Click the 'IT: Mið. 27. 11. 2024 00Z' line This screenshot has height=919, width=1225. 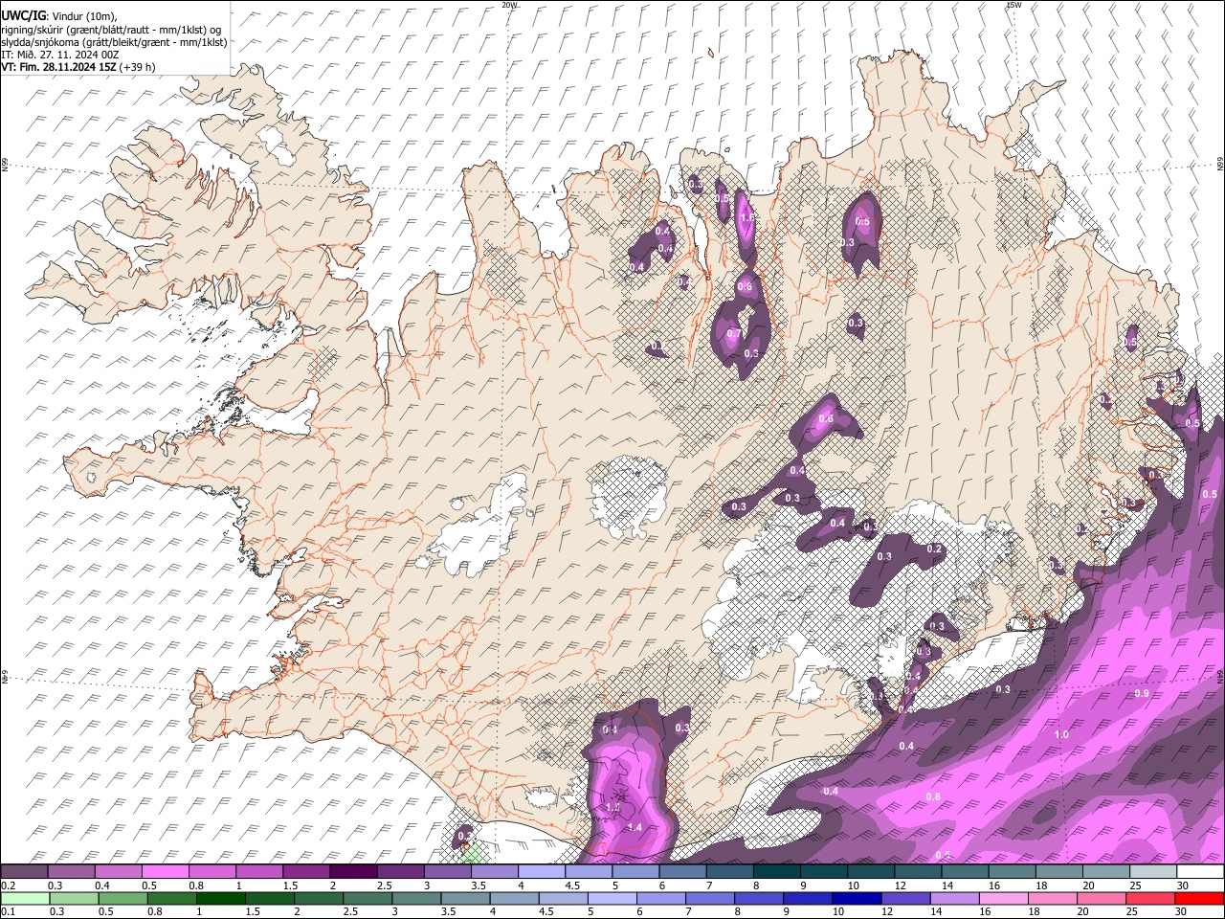tap(59, 55)
